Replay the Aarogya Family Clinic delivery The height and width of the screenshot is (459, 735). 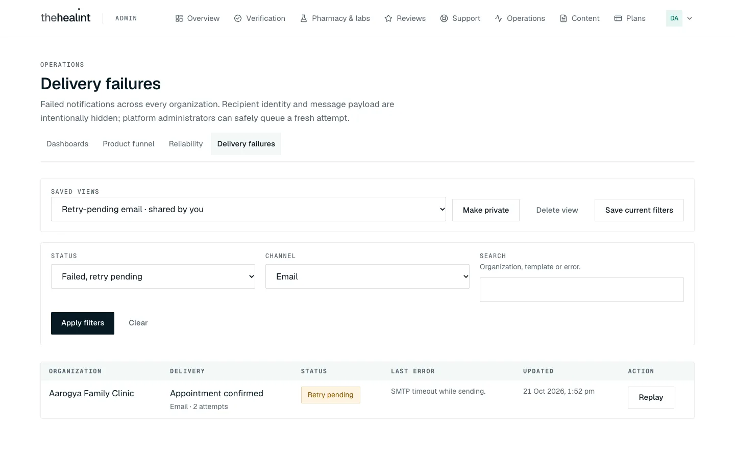tap(651, 398)
